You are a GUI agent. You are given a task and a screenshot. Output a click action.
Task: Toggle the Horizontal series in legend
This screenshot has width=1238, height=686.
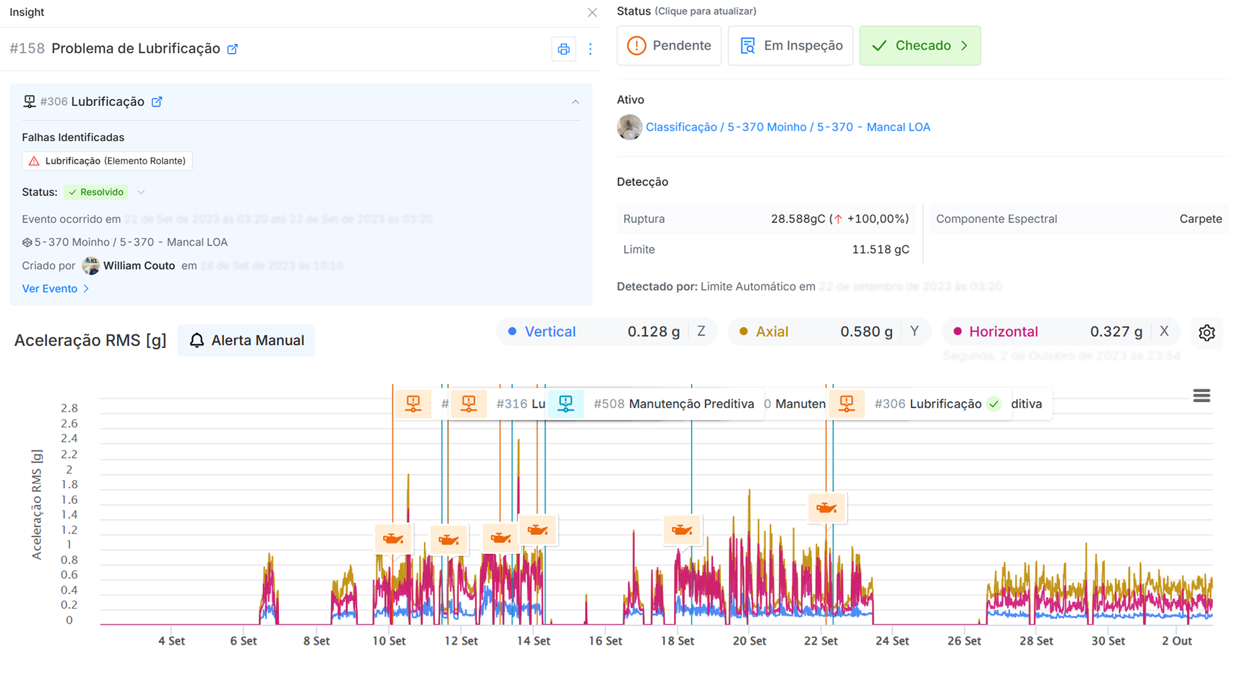1002,332
